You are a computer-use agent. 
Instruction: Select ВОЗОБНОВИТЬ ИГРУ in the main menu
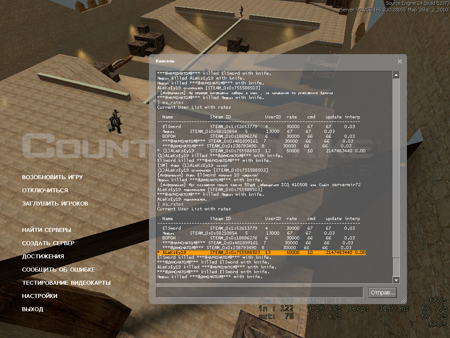tap(53, 177)
